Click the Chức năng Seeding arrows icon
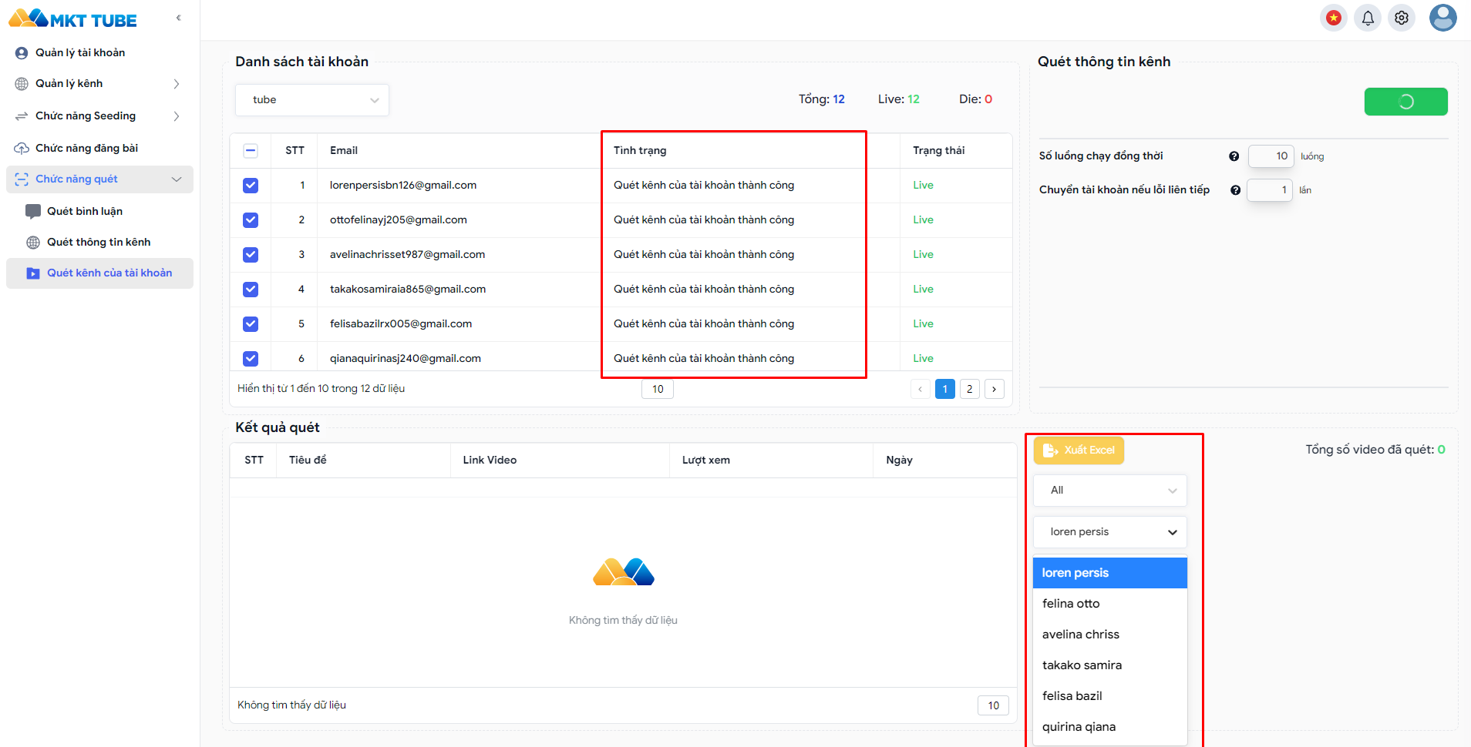1471x747 pixels. tap(22, 116)
